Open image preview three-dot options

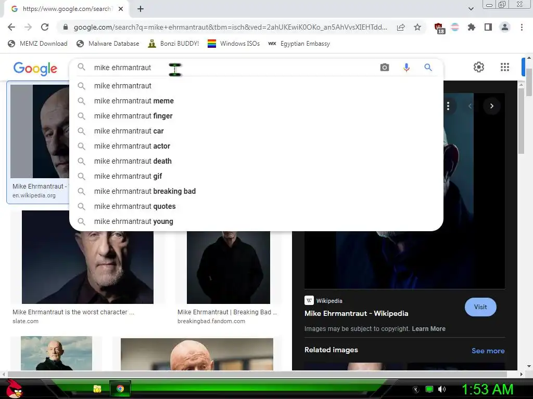point(448,106)
